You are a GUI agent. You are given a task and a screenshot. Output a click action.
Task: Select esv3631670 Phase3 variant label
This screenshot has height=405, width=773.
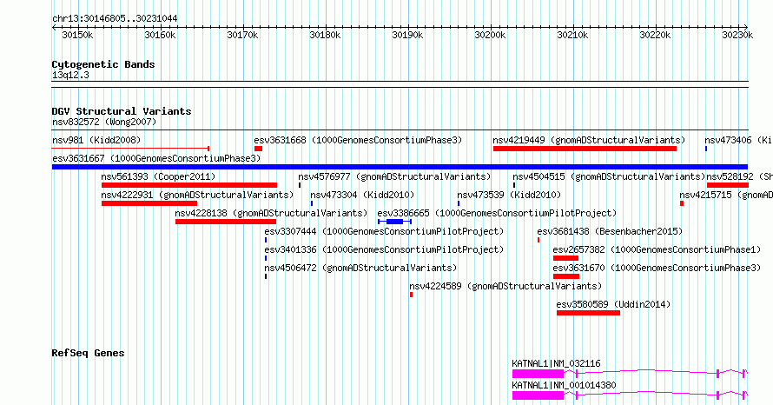(x=657, y=268)
